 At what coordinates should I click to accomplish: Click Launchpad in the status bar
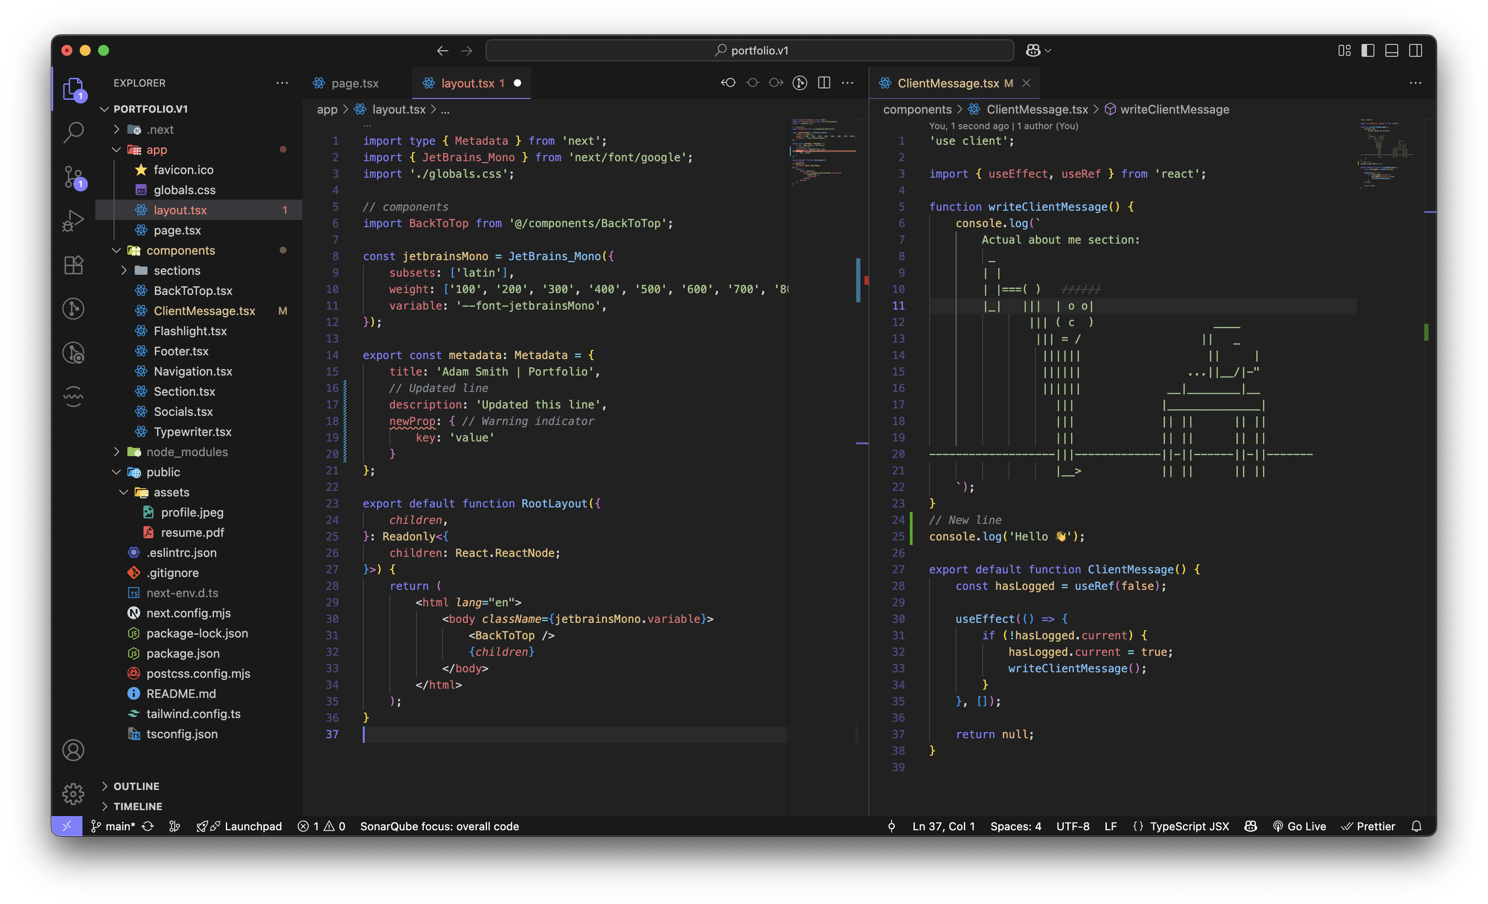(239, 826)
